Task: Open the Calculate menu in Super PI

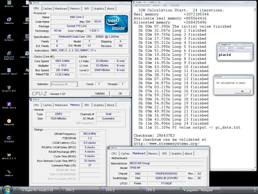Action: (142, 6)
